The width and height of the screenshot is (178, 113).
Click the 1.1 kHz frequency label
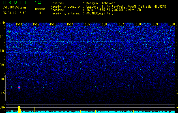pos(3,37)
